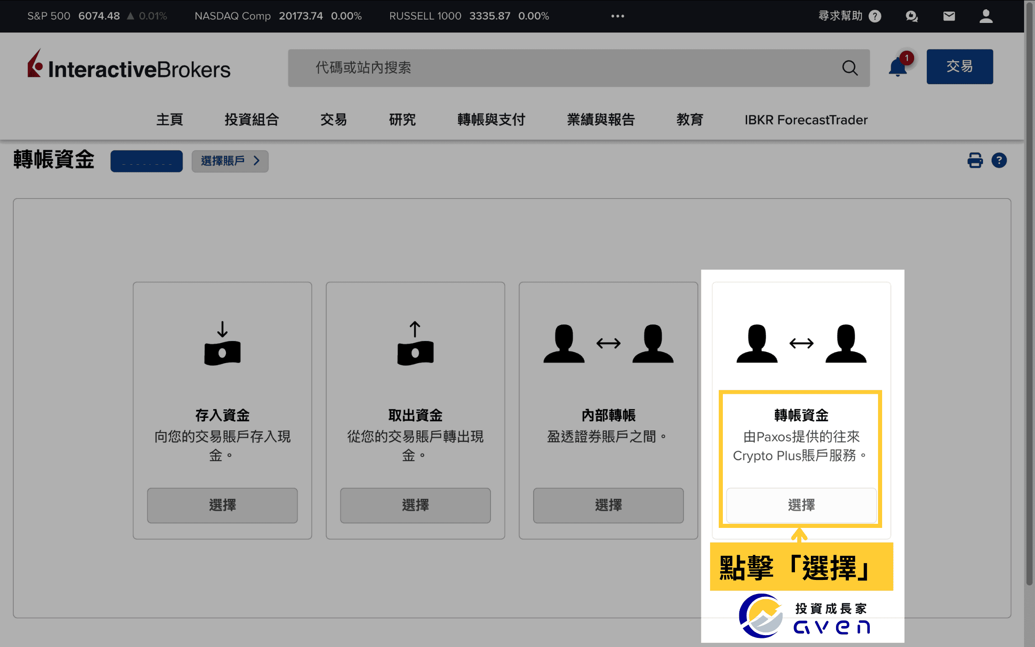
Task: Open the chat support icon
Action: pos(911,16)
